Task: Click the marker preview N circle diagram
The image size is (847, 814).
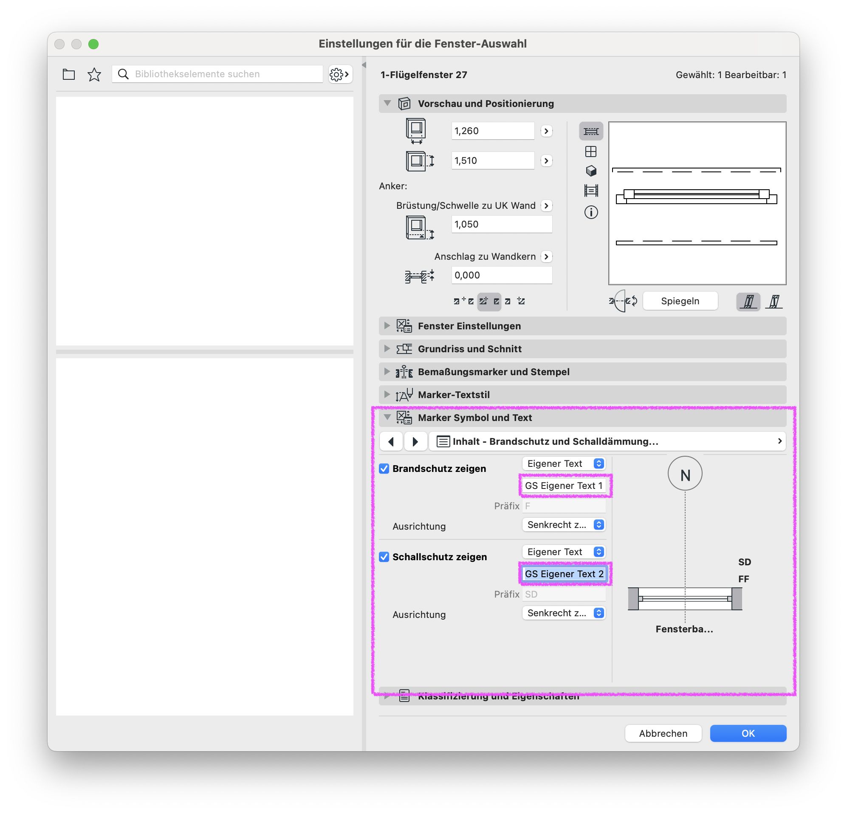Action: click(685, 474)
